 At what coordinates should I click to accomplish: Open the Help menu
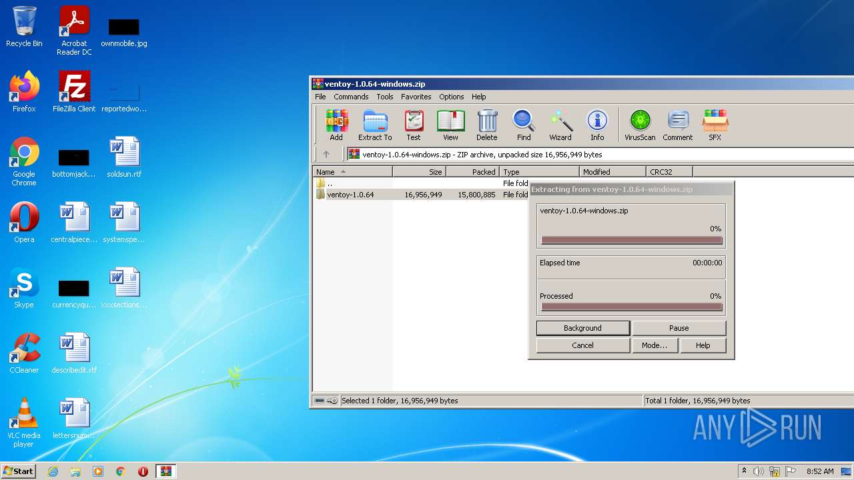point(479,97)
